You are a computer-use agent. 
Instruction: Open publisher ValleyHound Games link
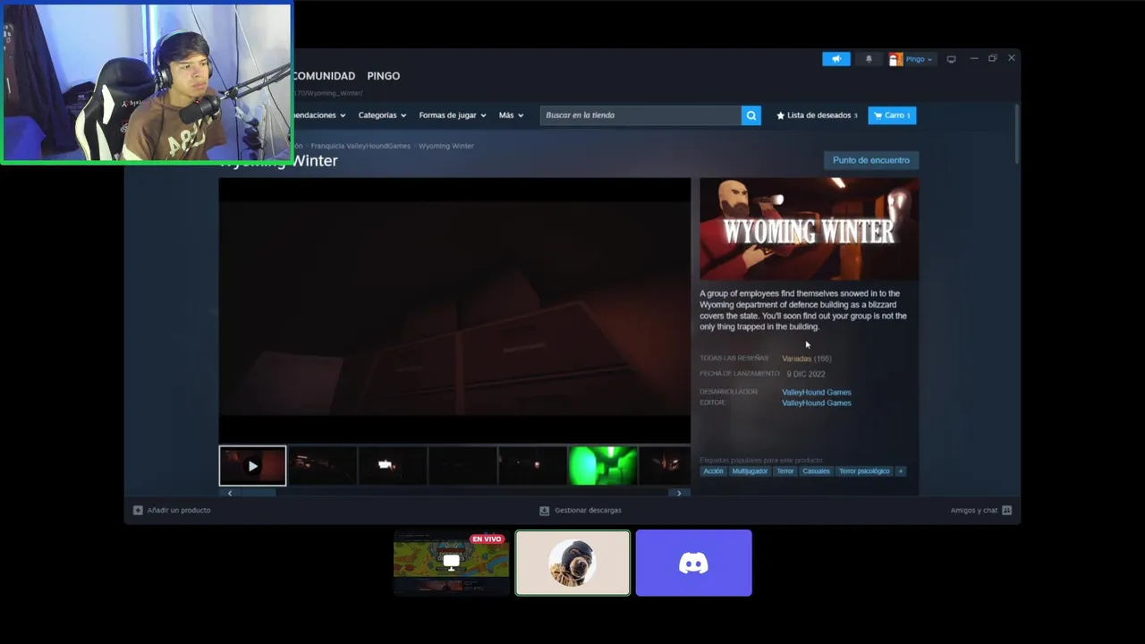click(x=817, y=402)
